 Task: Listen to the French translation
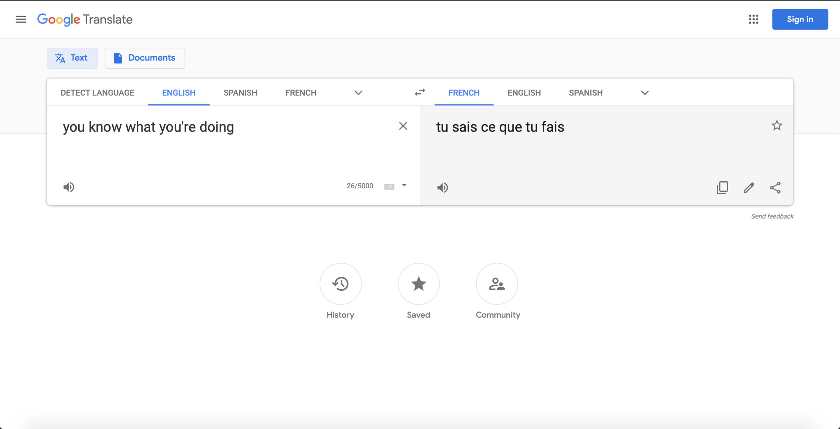tap(443, 188)
